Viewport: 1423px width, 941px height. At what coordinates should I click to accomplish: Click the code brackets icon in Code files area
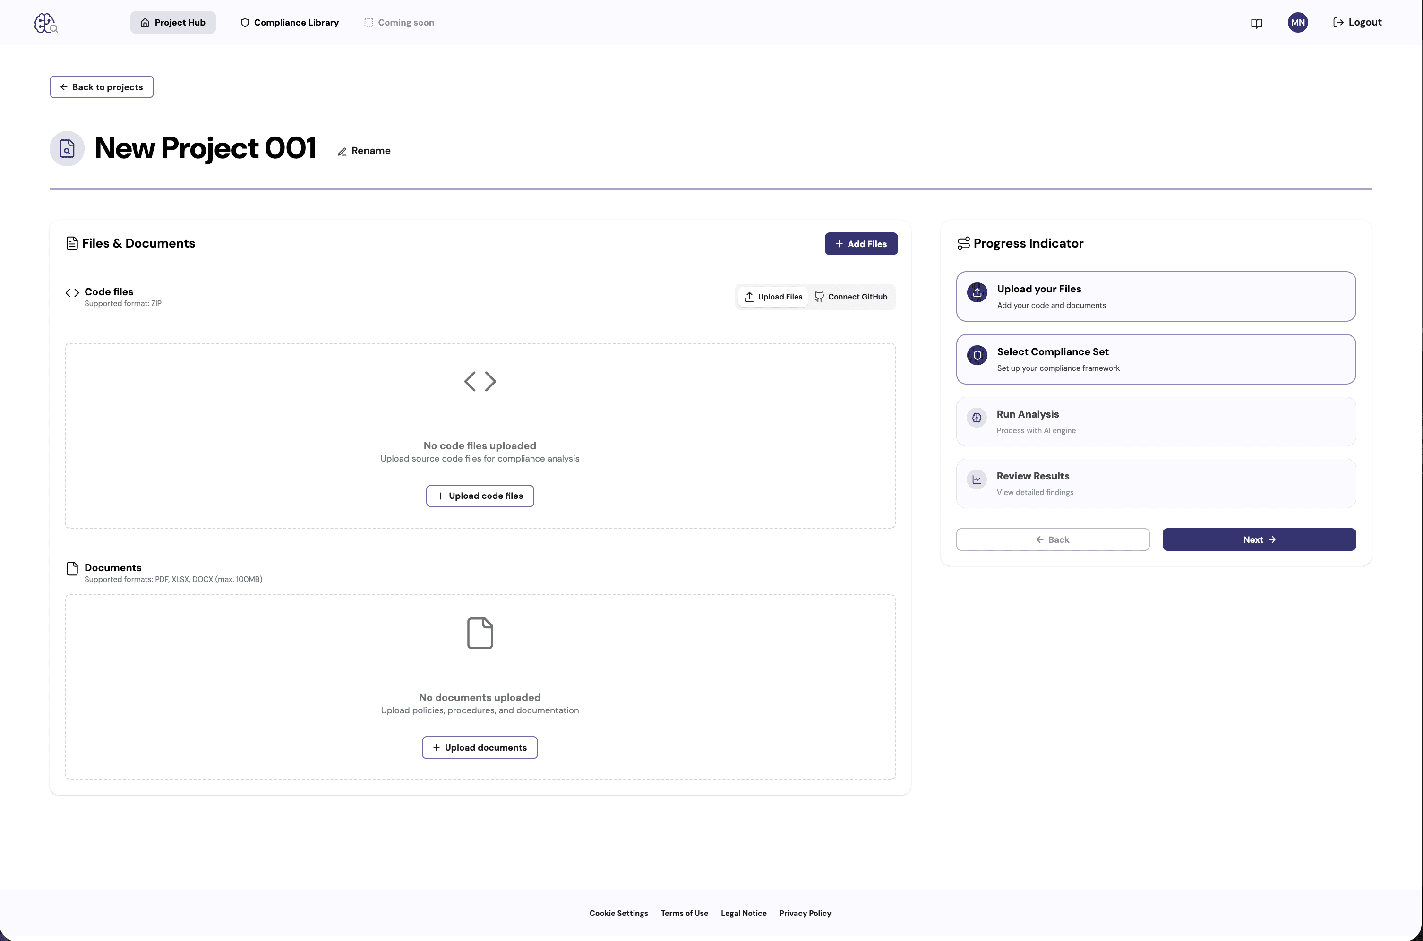(71, 292)
